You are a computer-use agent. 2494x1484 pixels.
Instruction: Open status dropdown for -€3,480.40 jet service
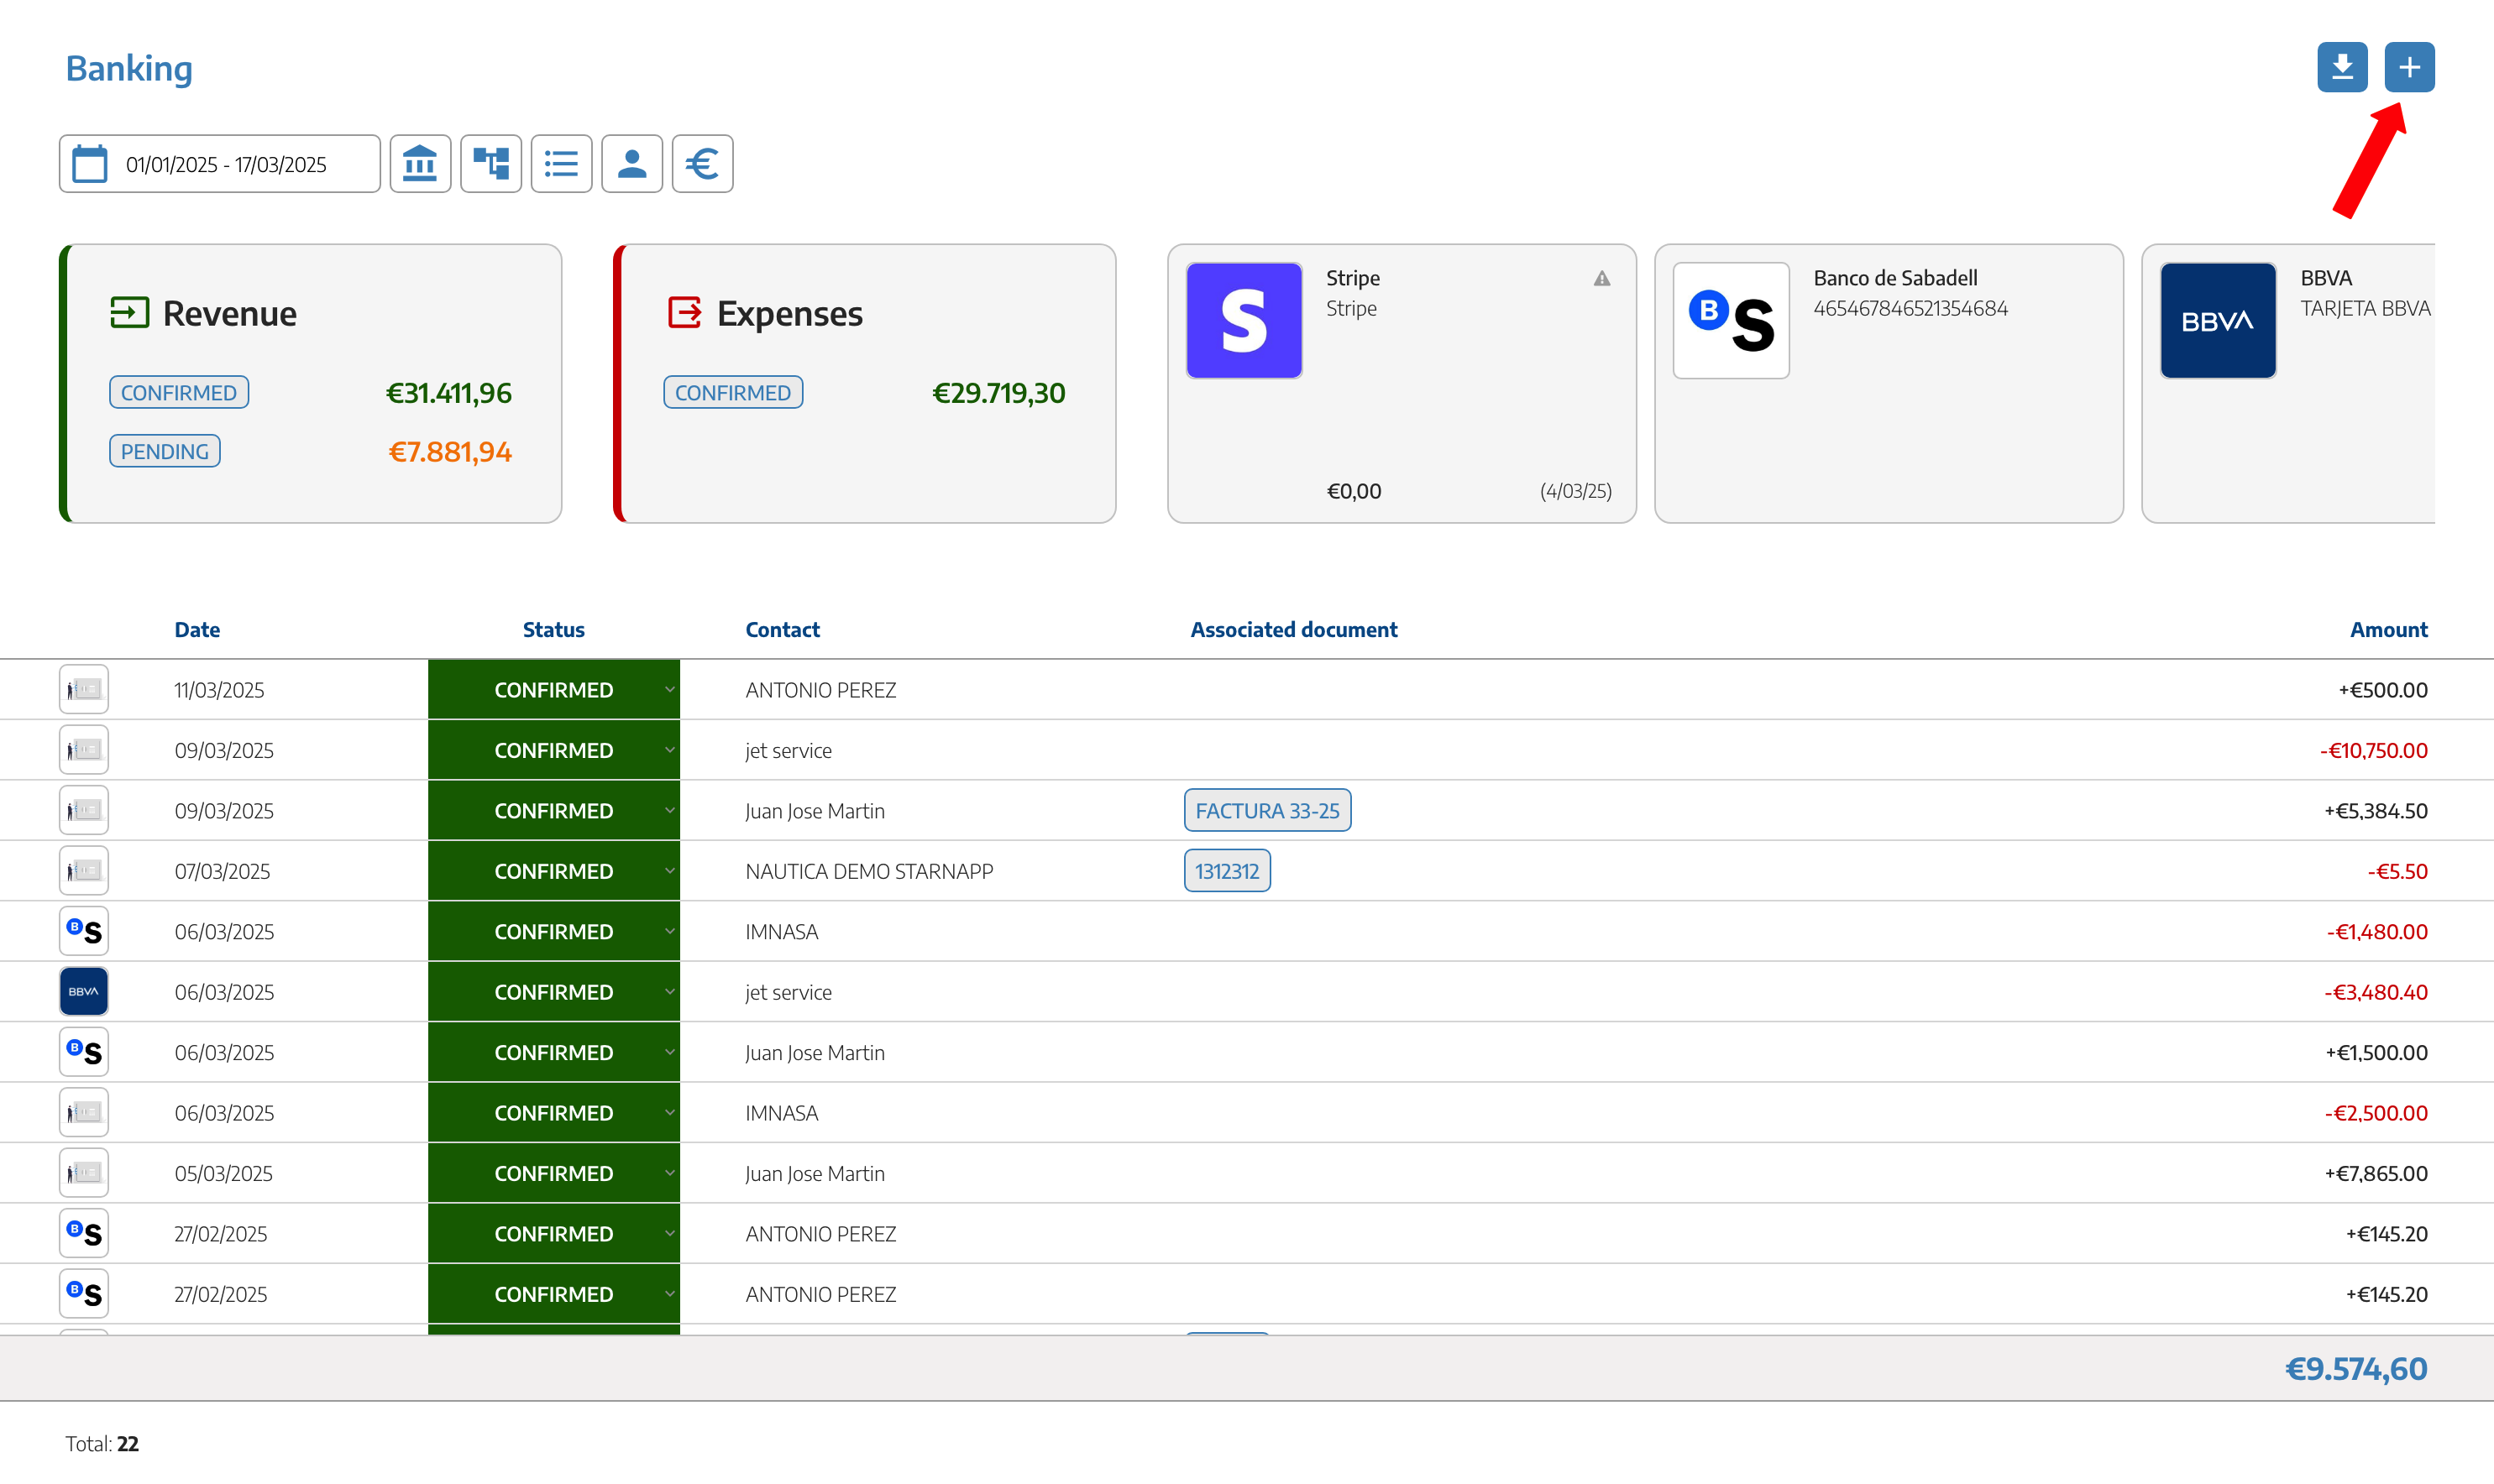click(553, 992)
